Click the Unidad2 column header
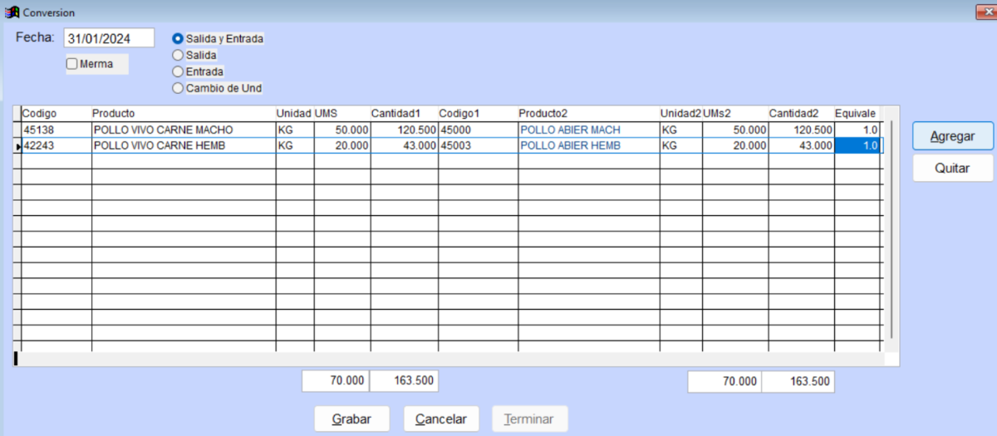This screenshot has width=997, height=436. (680, 113)
